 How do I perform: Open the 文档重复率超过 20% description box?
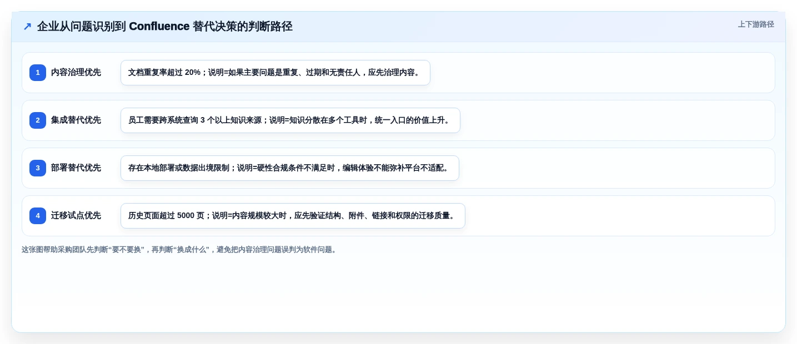[x=275, y=73]
